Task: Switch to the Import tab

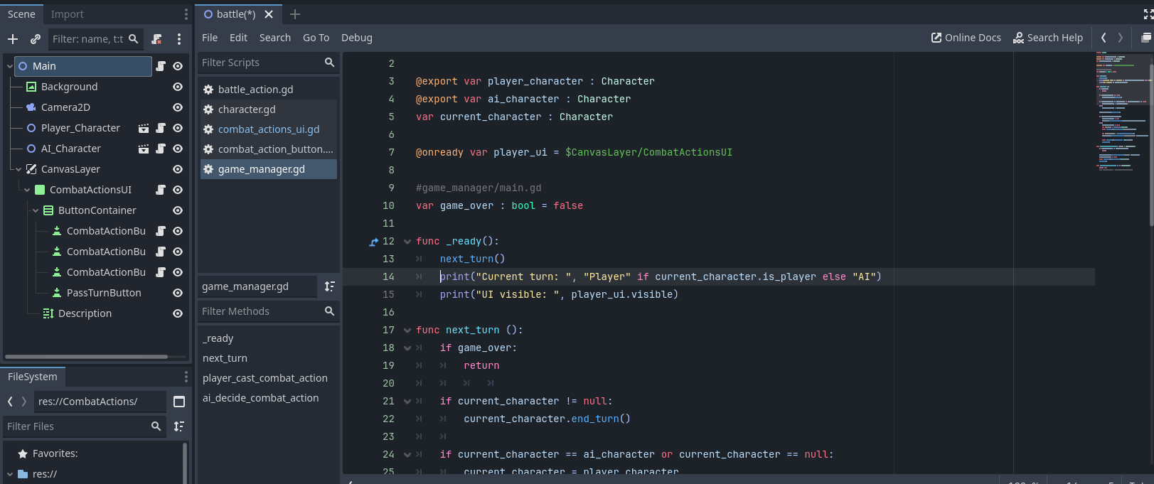Action: click(x=67, y=14)
